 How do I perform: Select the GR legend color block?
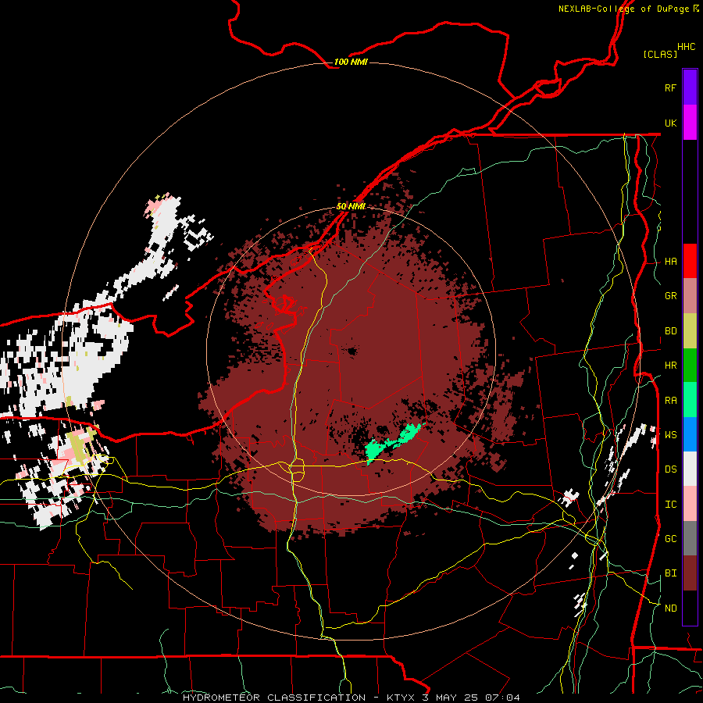pyautogui.click(x=690, y=296)
